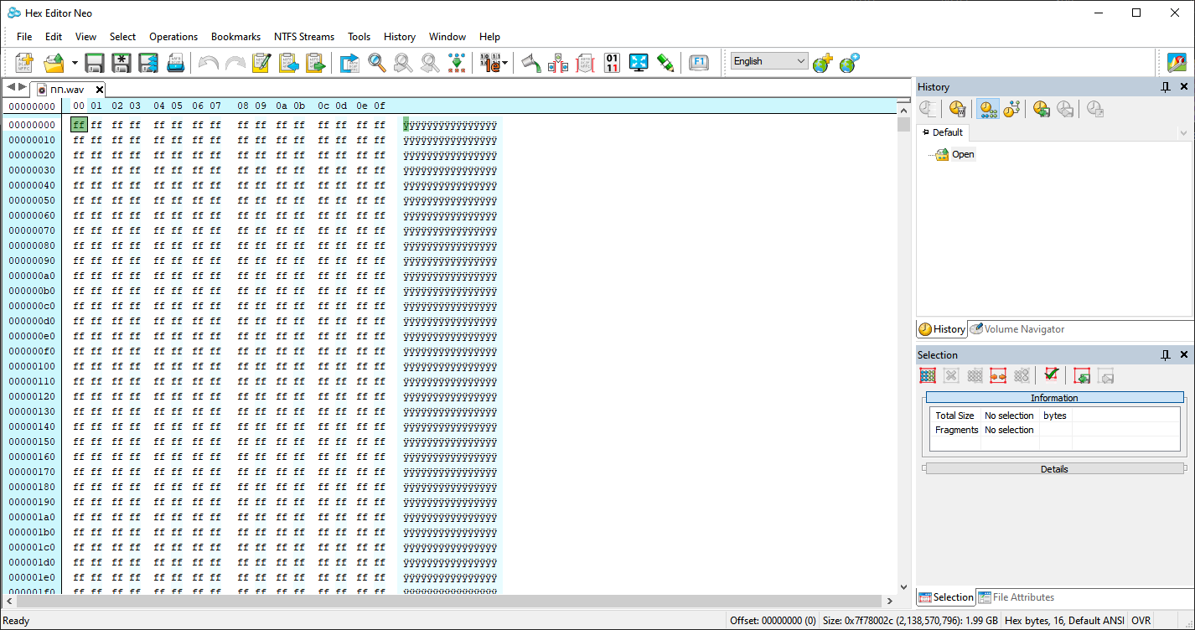1195x630 pixels.
Task: Click the Save As icon with asterisk
Action: point(122,63)
